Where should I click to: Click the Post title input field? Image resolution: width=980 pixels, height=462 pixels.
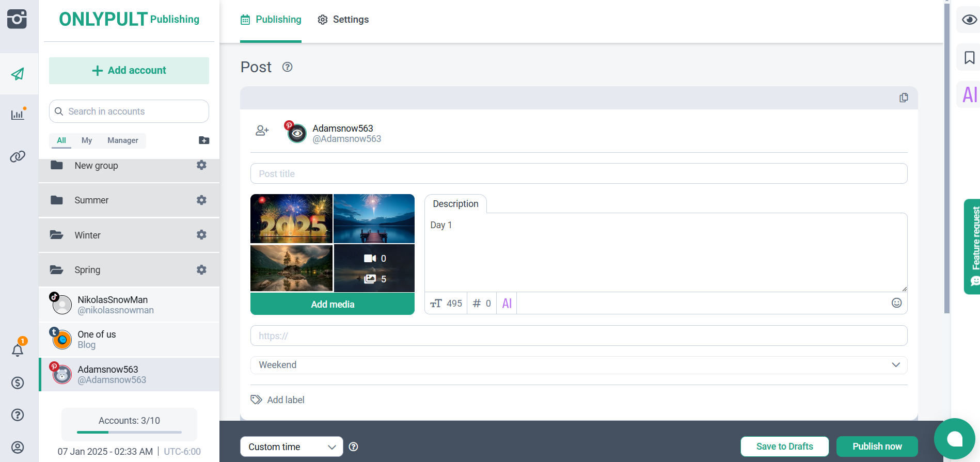[578, 174]
